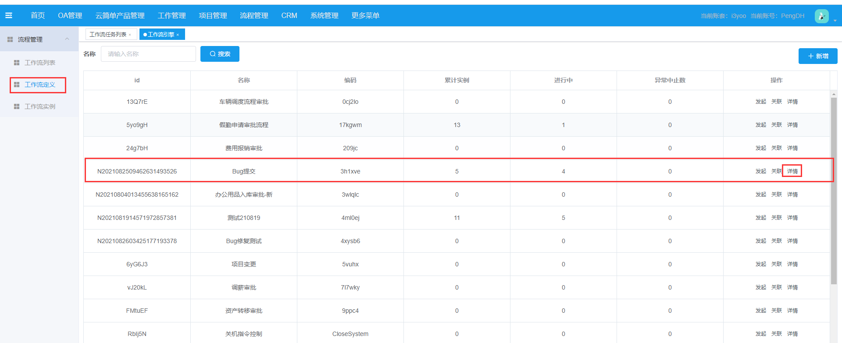This screenshot has height=343, width=842.
Task: Switch to the 工作流任务列表 tab
Action: 108,35
